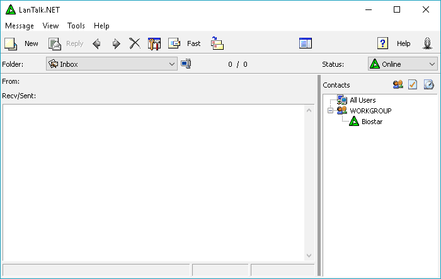Image resolution: width=441 pixels, height=279 pixels.
Task: Open the View menu
Action: tap(50, 26)
